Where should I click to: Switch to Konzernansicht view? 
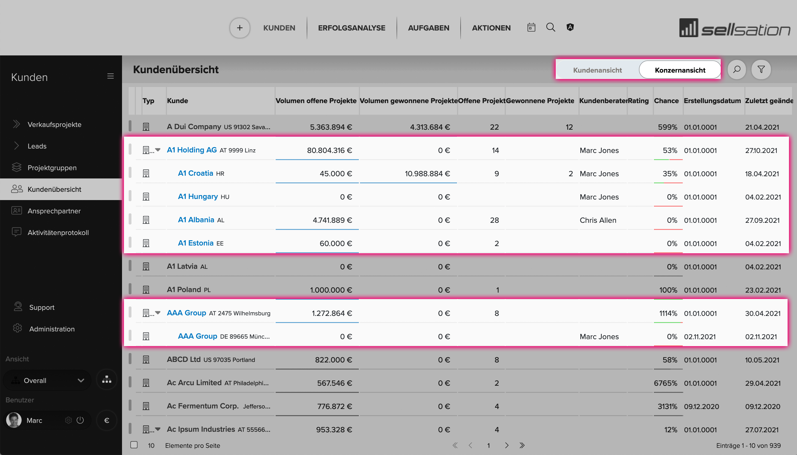(680, 70)
